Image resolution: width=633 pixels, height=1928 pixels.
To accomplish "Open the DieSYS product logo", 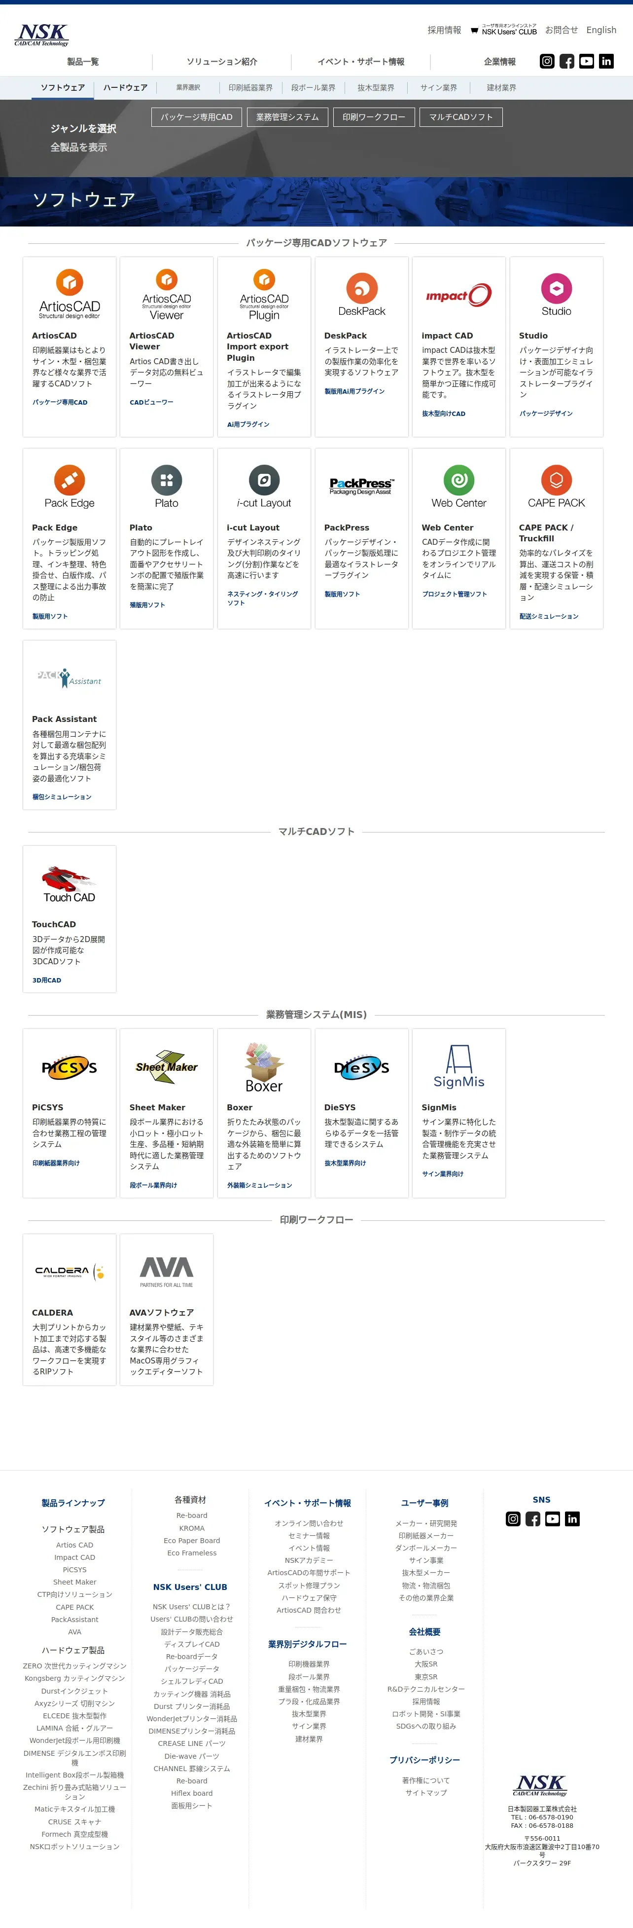I will click(362, 1067).
